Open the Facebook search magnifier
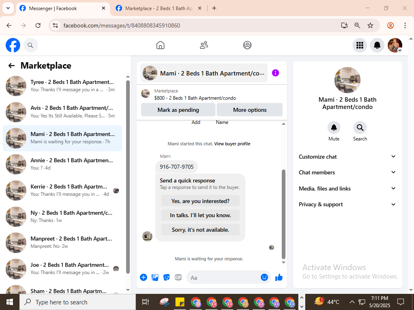 tap(31, 45)
